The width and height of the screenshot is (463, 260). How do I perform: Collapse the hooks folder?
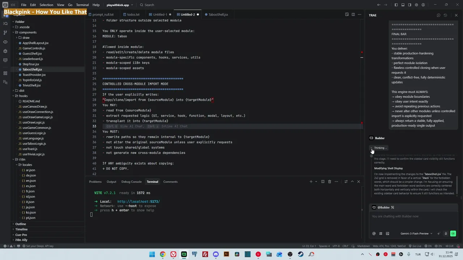(23, 96)
